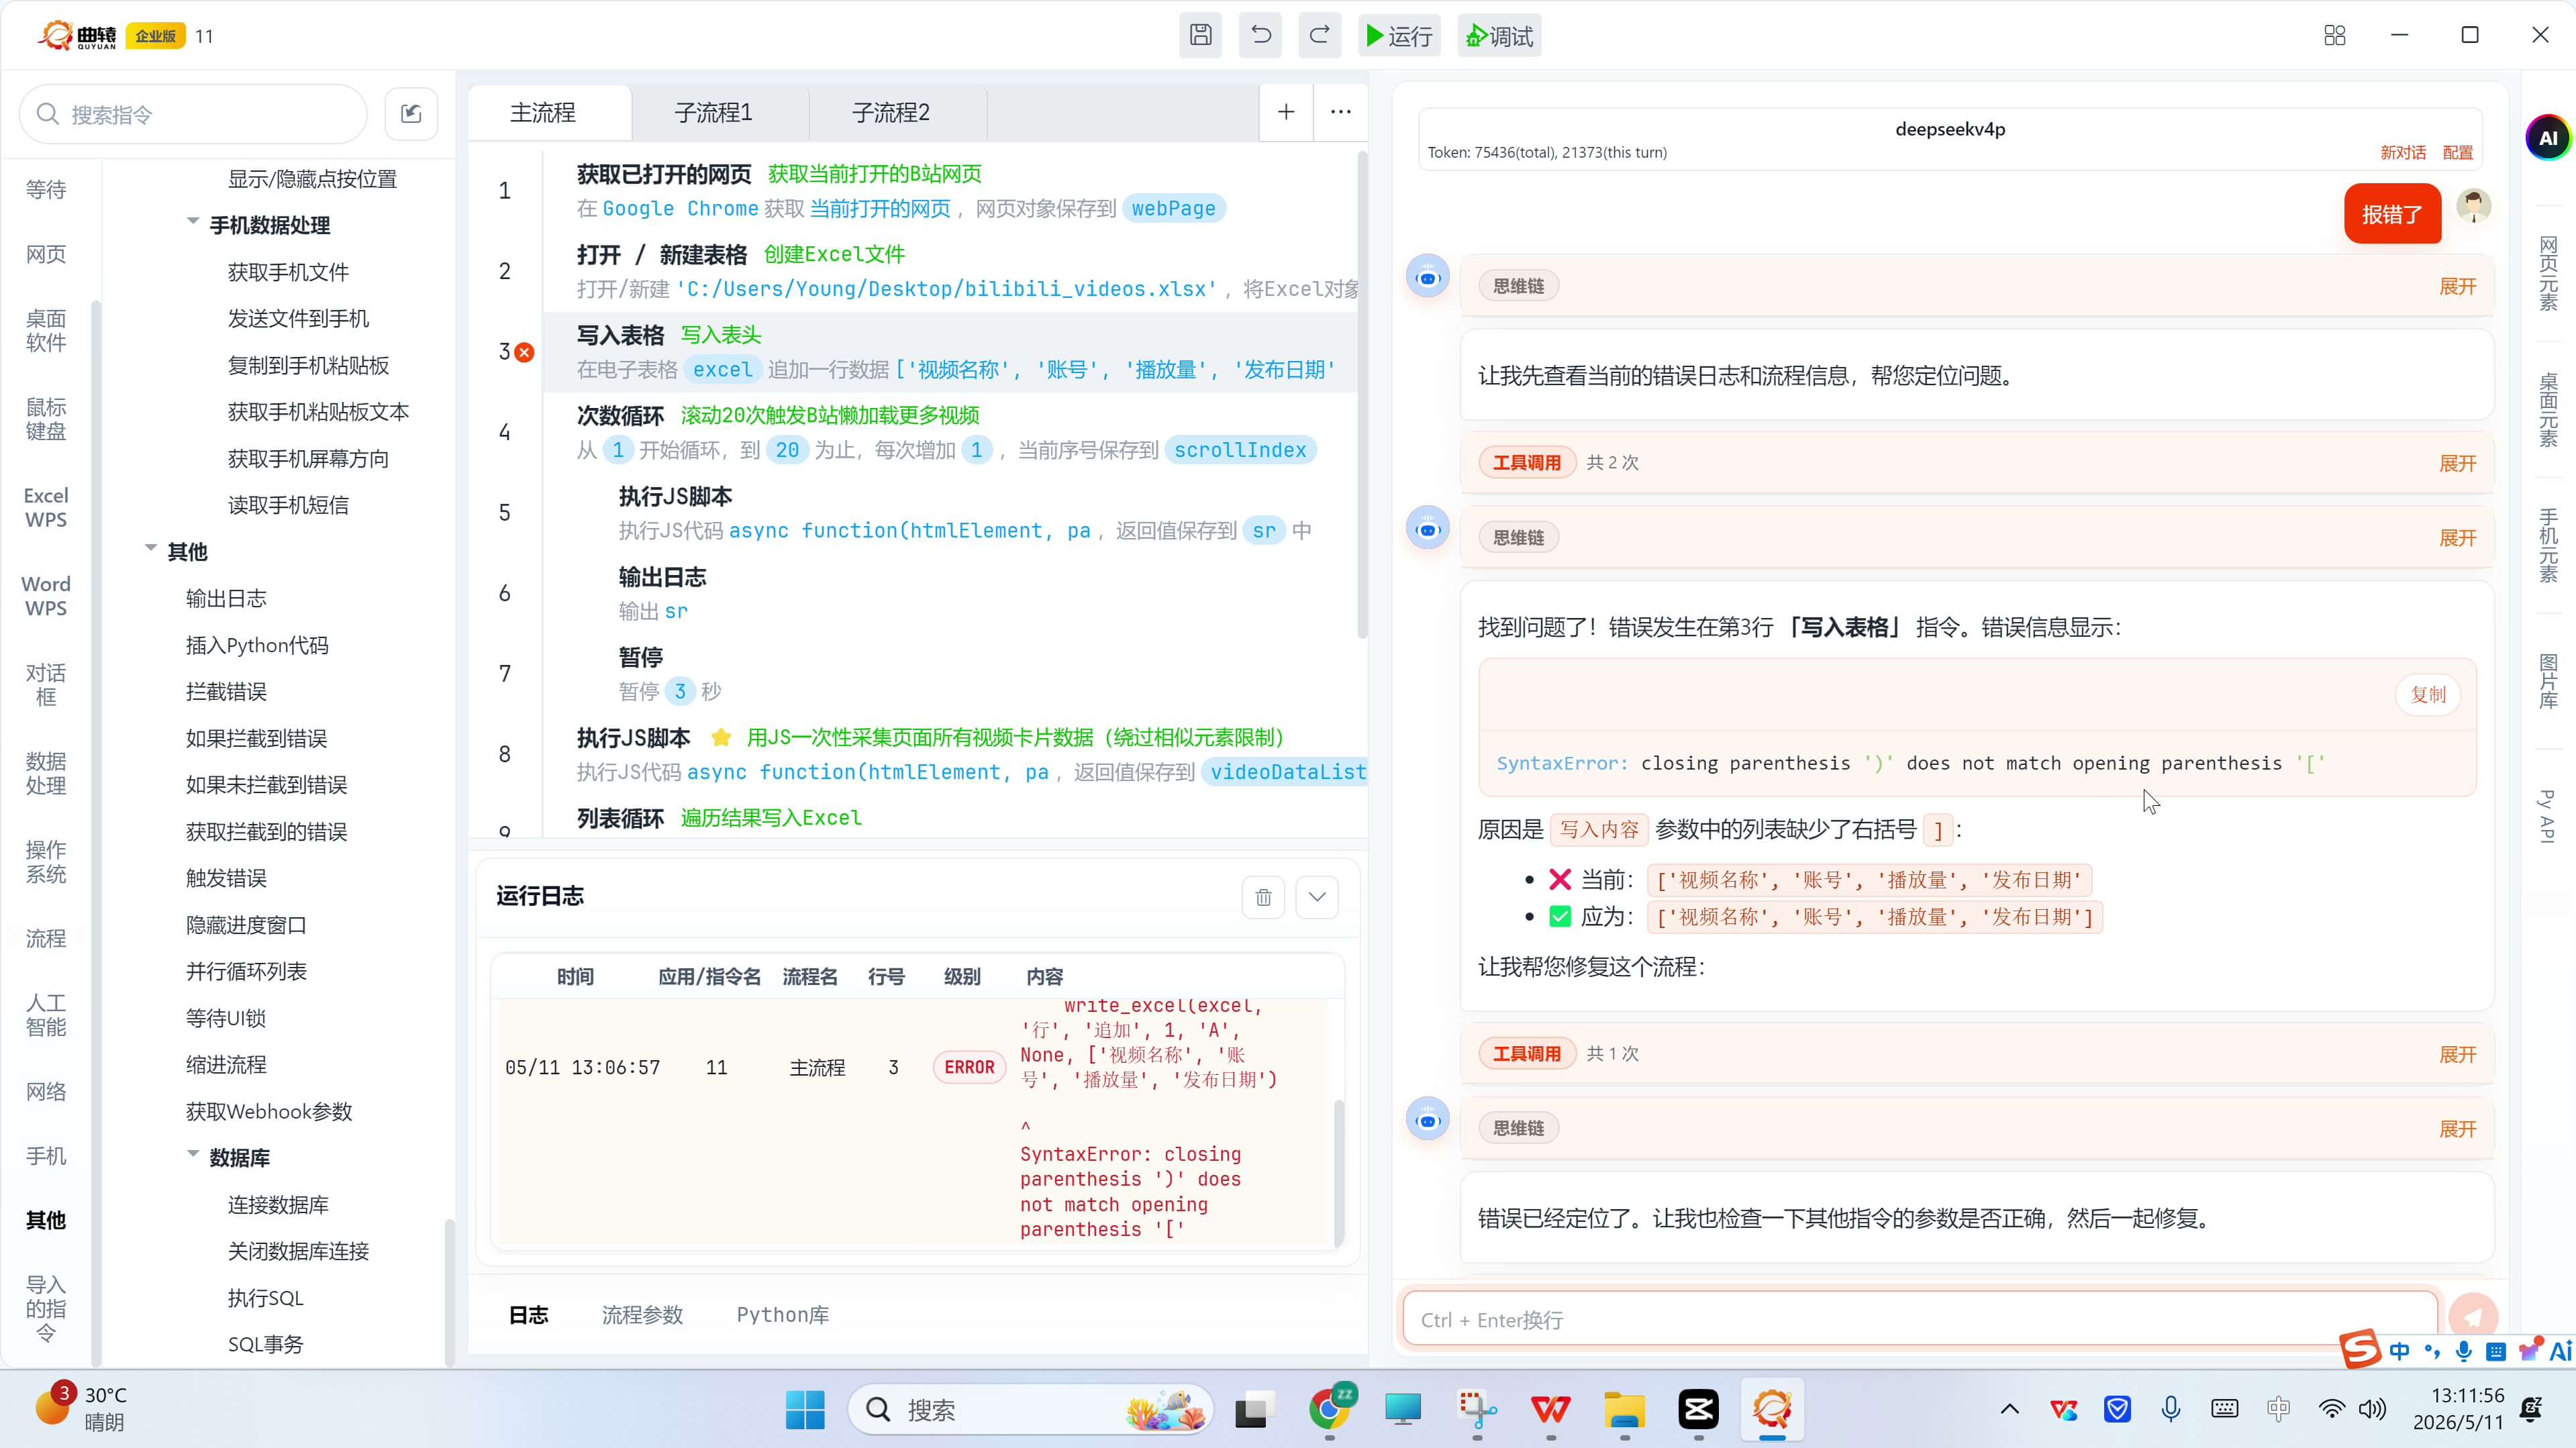
Task: Click the undo arrow icon
Action: pyautogui.click(x=1260, y=36)
